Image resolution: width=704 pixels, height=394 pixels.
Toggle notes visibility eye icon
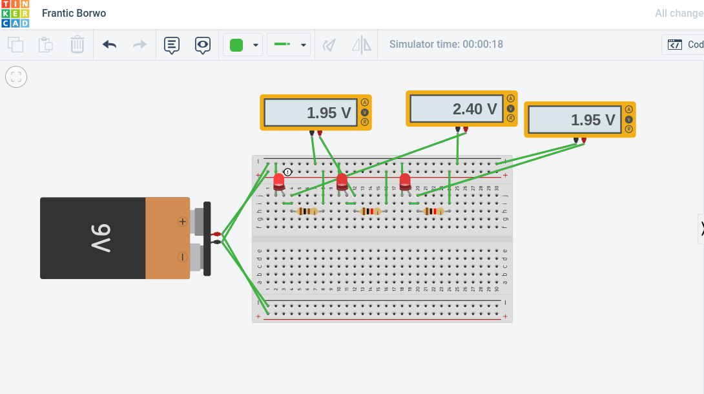click(203, 45)
